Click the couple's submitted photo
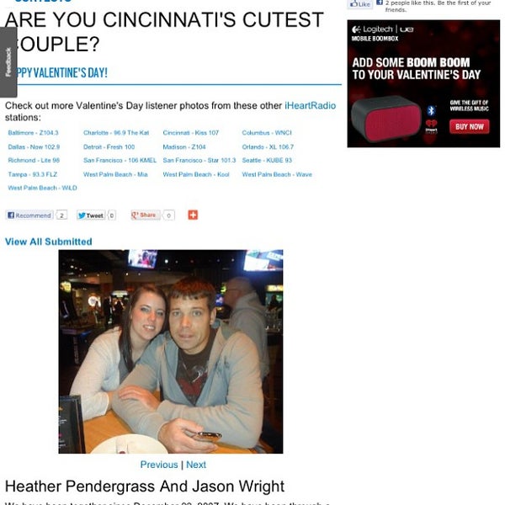The width and height of the screenshot is (505, 505). pyautogui.click(x=171, y=351)
